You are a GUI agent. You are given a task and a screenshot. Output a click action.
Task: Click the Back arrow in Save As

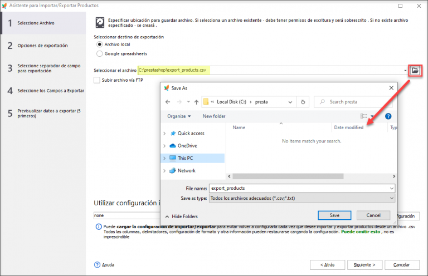168,102
